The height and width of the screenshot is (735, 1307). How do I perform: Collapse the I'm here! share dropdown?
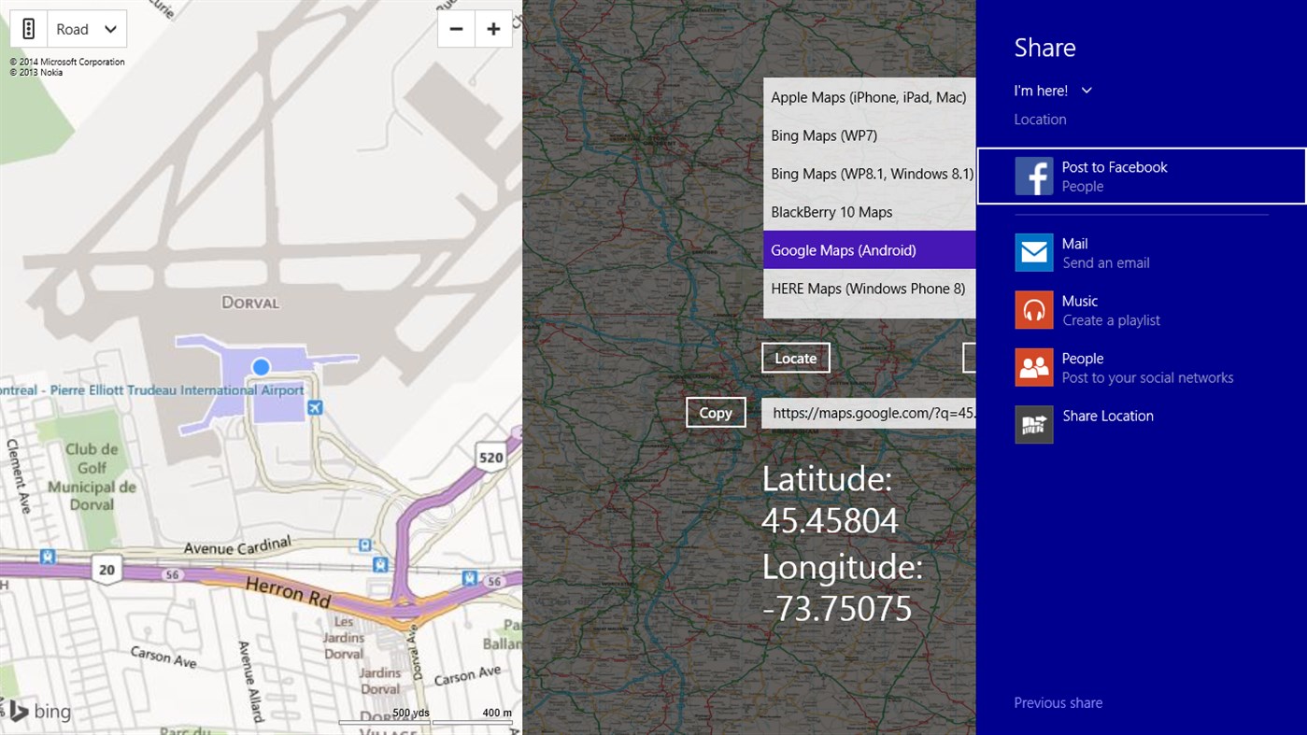tap(1086, 91)
